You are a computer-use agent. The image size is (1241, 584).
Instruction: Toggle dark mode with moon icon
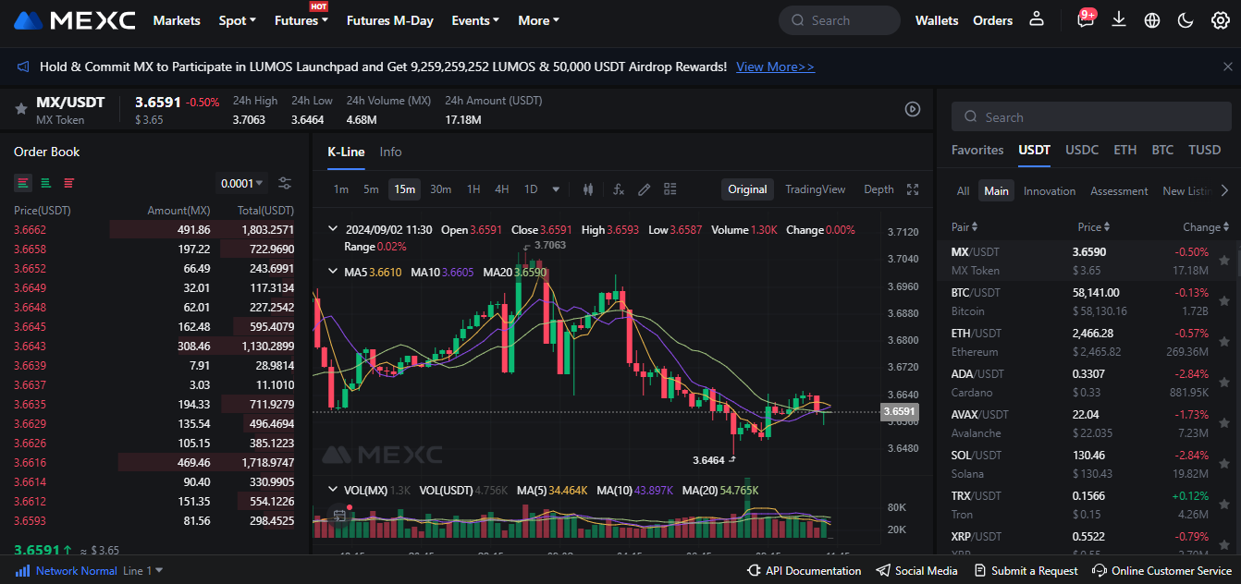[x=1186, y=20]
